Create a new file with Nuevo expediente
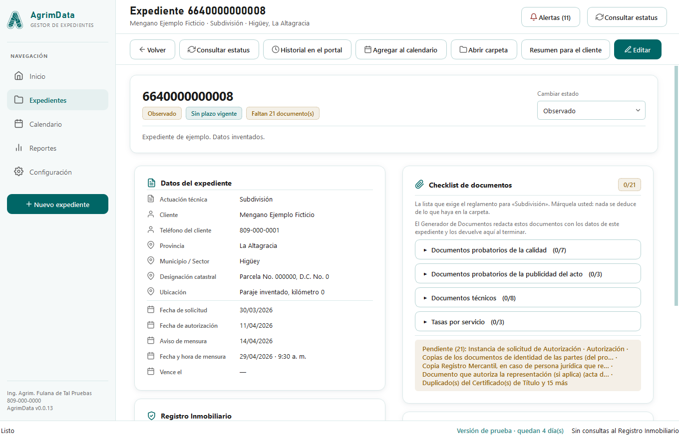Image resolution: width=679 pixels, height=439 pixels. (57, 204)
